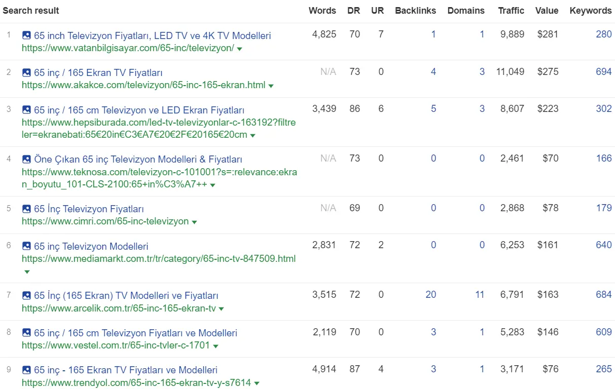Image resolution: width=615 pixels, height=389 pixels.
Task: Expand the dropdown arrow after the vatanbilgisayar URL
Action: coord(239,49)
